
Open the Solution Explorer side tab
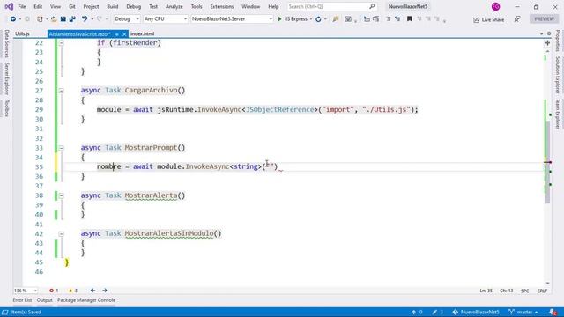[x=558, y=75]
